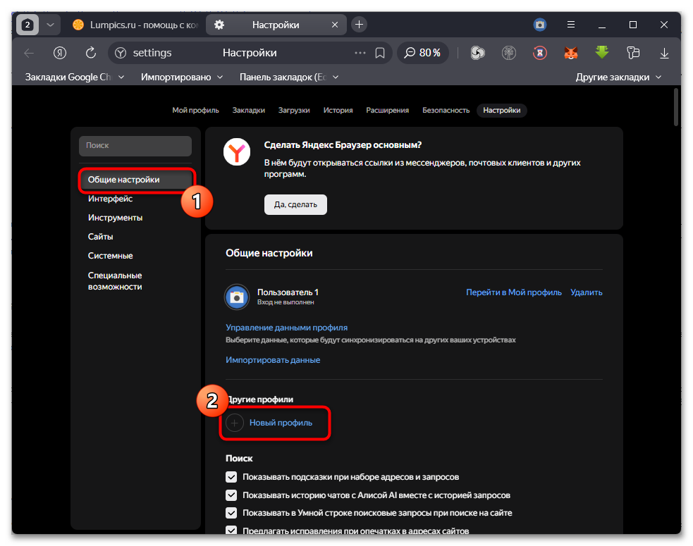Click the Да, сделать button

tap(295, 204)
